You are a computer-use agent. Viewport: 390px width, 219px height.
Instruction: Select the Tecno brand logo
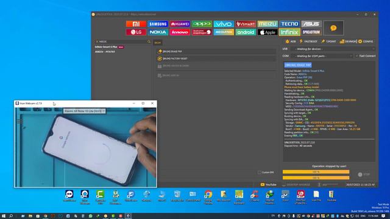click(x=289, y=24)
